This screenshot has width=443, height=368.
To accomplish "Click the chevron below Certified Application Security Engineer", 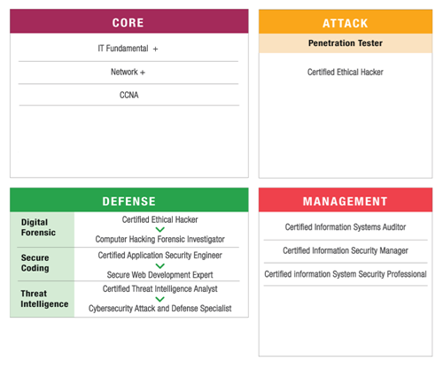I will (x=159, y=265).
